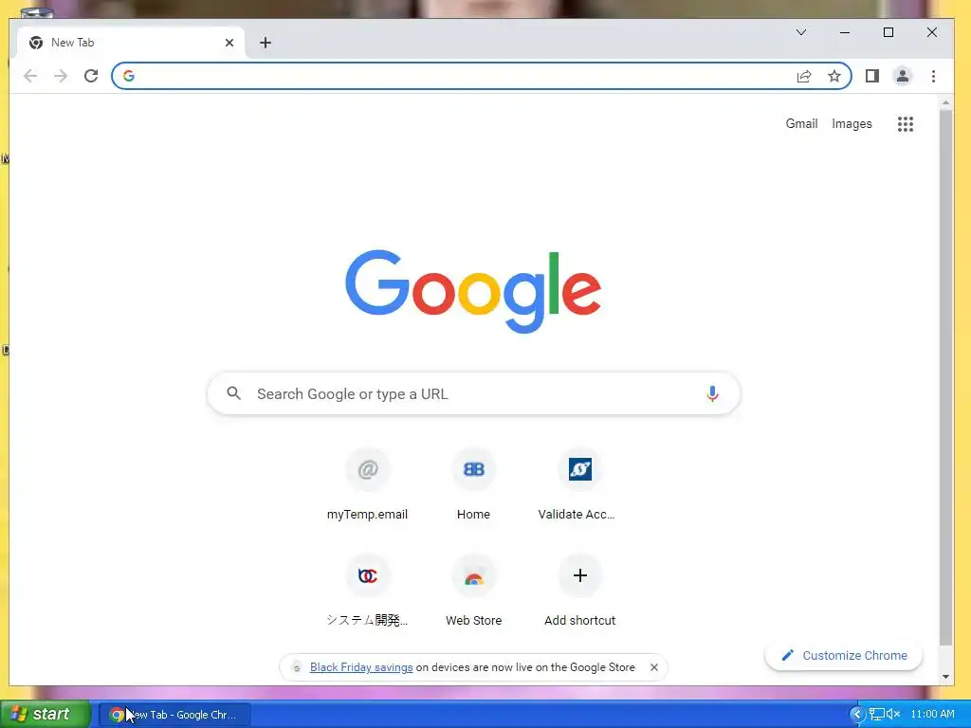Close the New Tab tab
The height and width of the screenshot is (728, 971).
(229, 43)
